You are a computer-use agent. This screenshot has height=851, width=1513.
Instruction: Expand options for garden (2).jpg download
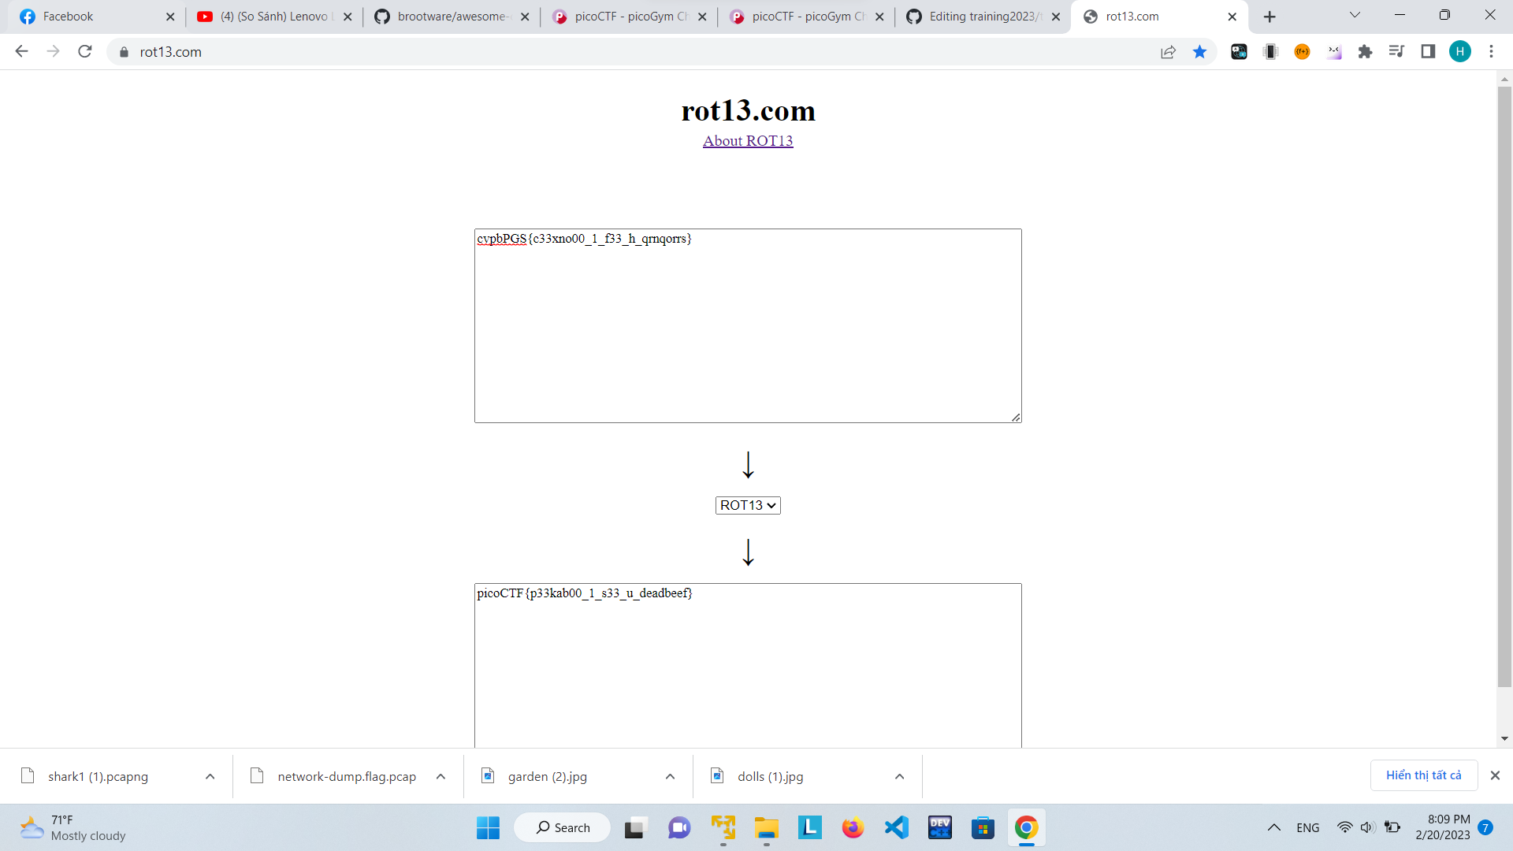pos(670,776)
